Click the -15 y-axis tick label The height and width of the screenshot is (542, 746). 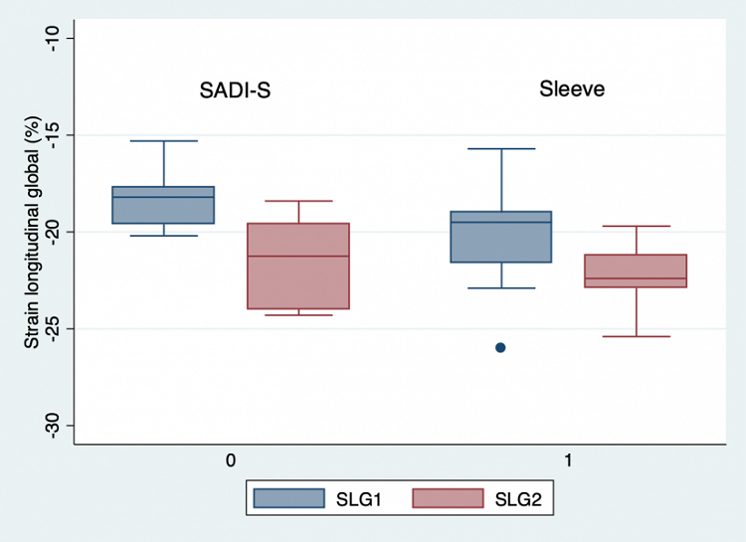[54, 134]
